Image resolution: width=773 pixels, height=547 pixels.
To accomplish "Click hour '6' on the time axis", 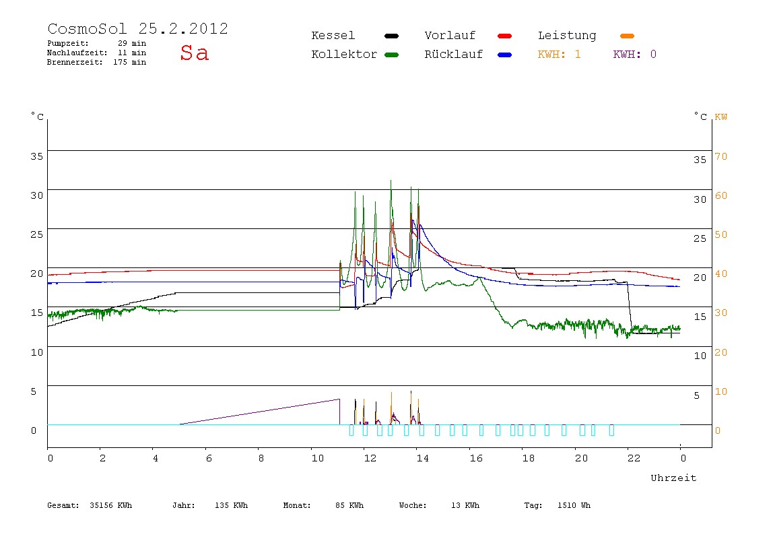I will coord(209,458).
